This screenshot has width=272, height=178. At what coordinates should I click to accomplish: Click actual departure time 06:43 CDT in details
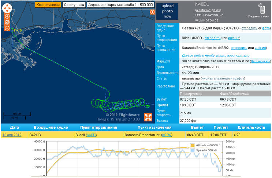(228, 99)
